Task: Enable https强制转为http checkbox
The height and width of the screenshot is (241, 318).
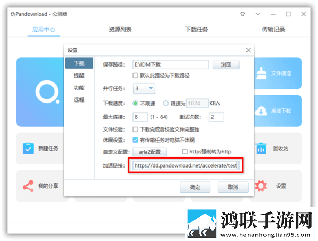Action: [185, 152]
